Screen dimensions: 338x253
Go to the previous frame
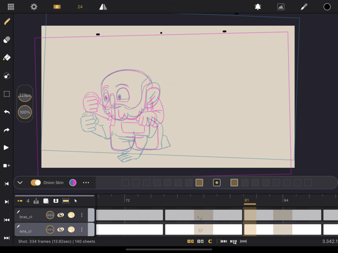(x=7, y=184)
